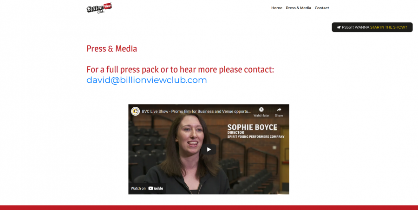Image resolution: width=418 pixels, height=210 pixels.
Task: Open the david@billionviewclub.com email link
Action: pyautogui.click(x=146, y=80)
